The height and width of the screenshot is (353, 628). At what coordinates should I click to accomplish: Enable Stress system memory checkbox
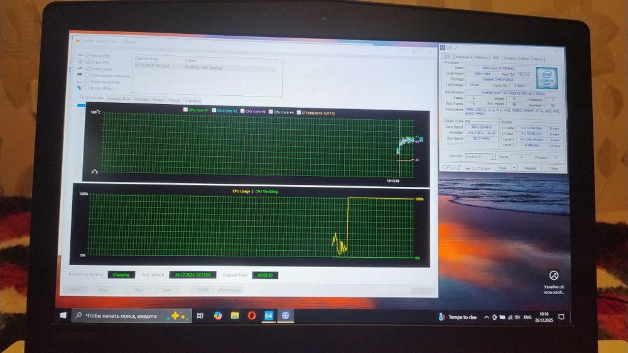point(87,75)
